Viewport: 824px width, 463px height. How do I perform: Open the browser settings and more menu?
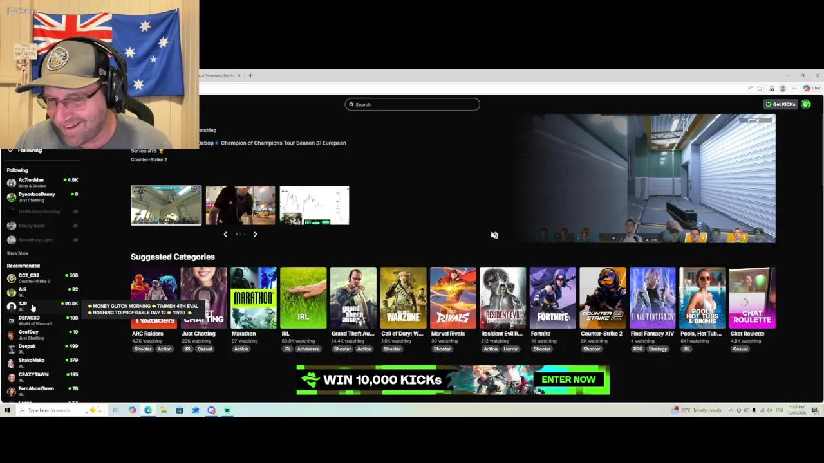click(794, 88)
